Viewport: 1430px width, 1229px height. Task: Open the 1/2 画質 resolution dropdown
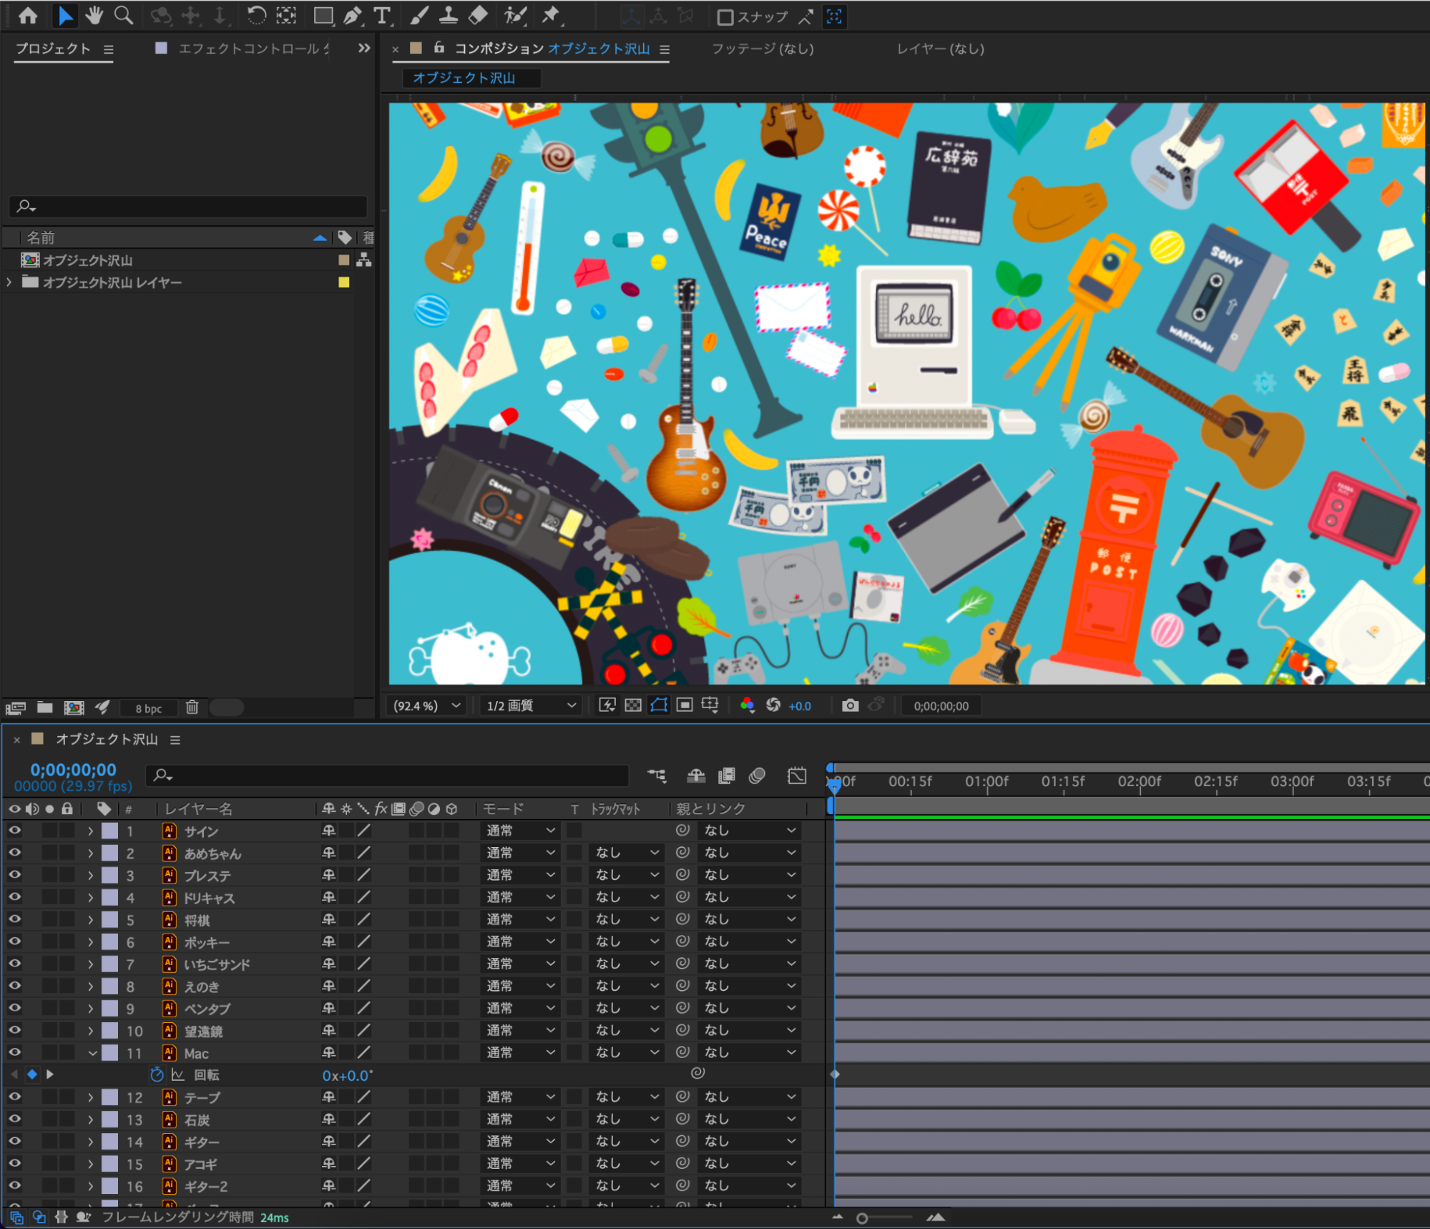[x=531, y=705]
